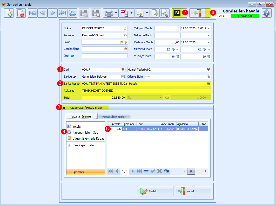The width and height of the screenshot is (276, 206).
Task: Open account lookup icon next to 00017
Action: pos(123,70)
